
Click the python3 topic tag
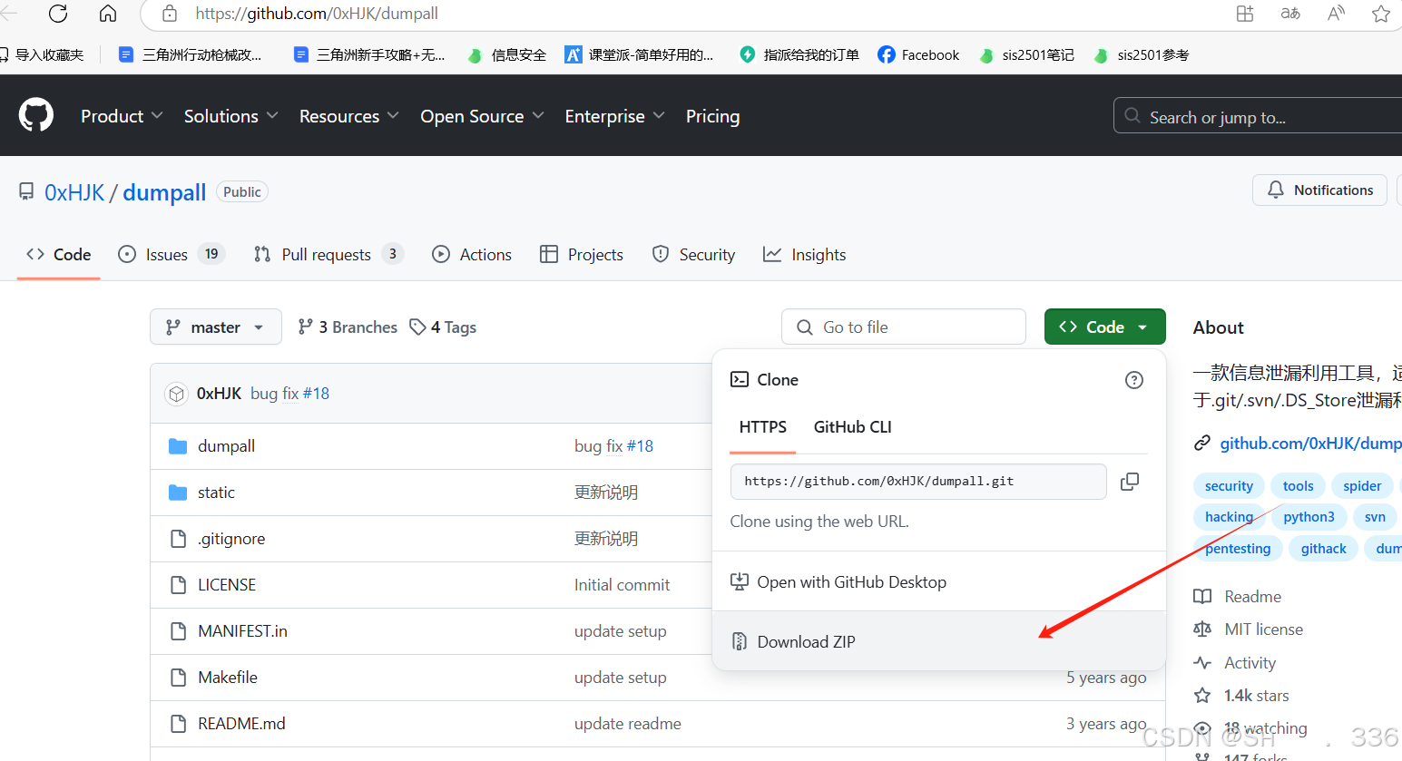point(1309,517)
